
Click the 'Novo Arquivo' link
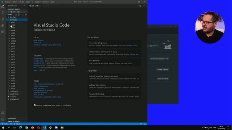pyautogui.click(x=38, y=40)
